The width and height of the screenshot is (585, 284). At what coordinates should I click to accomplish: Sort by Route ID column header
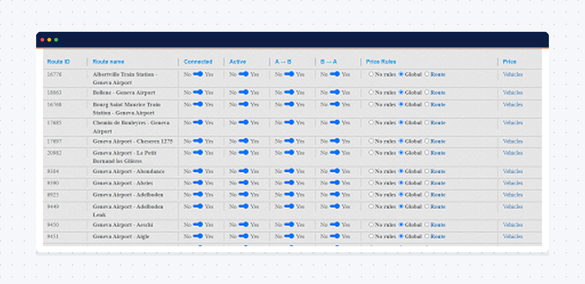pos(58,62)
